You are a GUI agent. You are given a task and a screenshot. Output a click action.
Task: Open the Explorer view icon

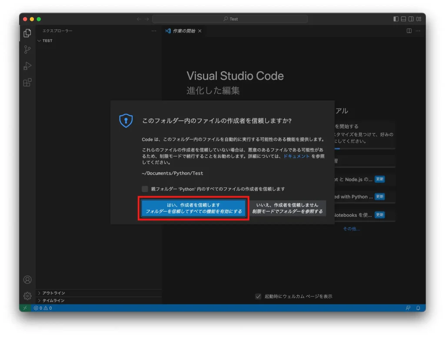click(27, 33)
